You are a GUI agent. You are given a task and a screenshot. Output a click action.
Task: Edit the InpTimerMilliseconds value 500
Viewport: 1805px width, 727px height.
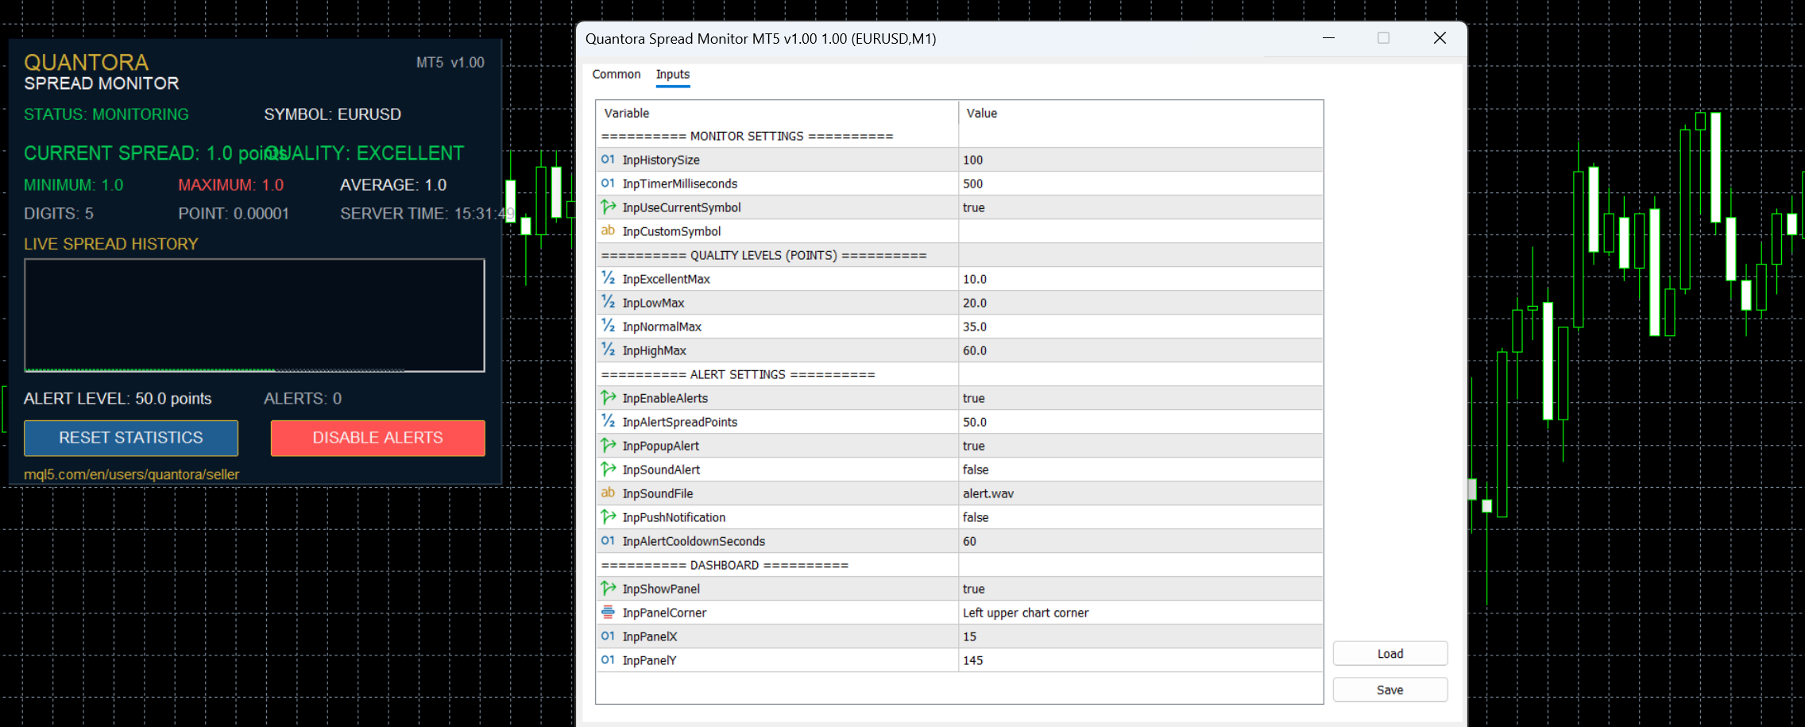coord(1140,184)
